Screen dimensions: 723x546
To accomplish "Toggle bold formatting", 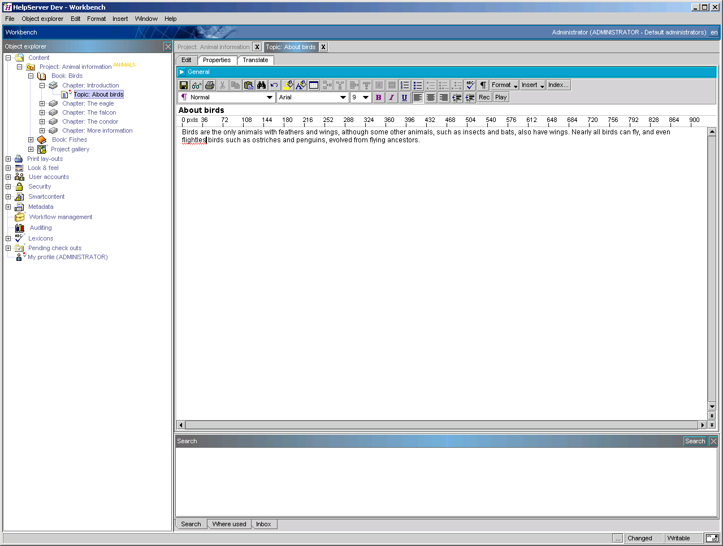I will 378,98.
